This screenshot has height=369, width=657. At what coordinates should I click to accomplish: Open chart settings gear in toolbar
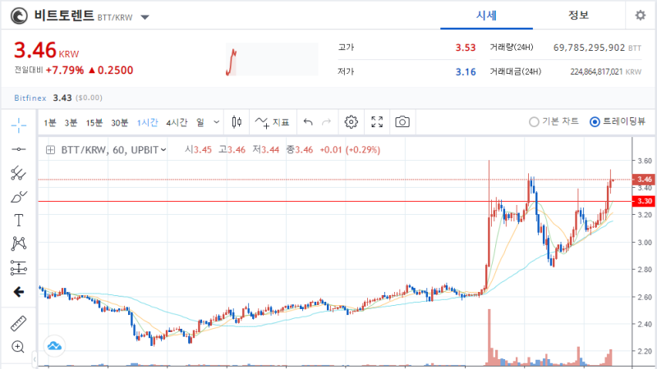pyautogui.click(x=351, y=122)
